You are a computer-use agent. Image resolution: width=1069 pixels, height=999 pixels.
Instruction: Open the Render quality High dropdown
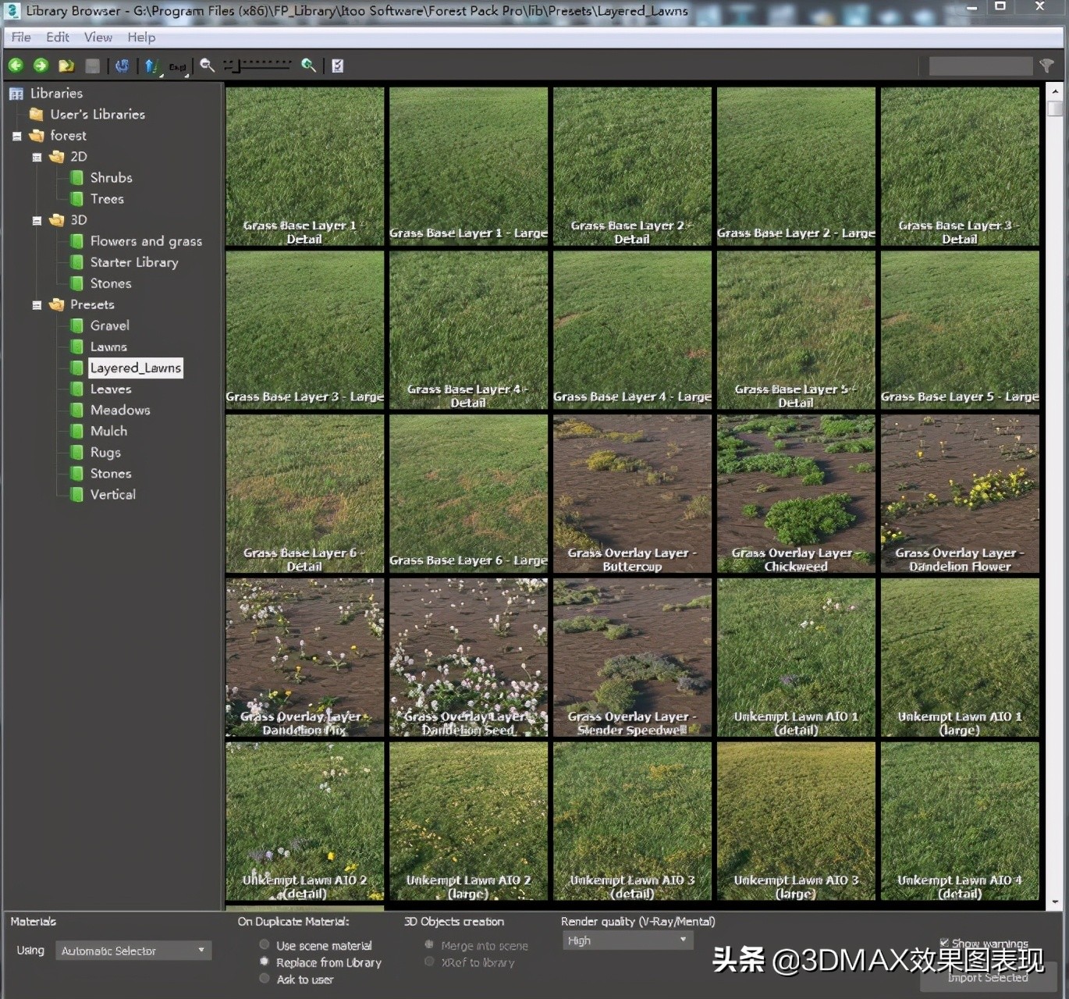point(627,940)
